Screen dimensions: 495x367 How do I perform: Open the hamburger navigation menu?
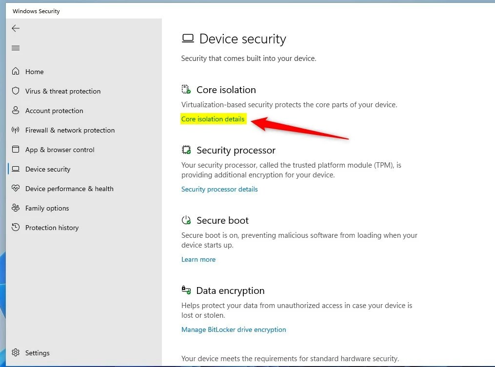(x=16, y=48)
